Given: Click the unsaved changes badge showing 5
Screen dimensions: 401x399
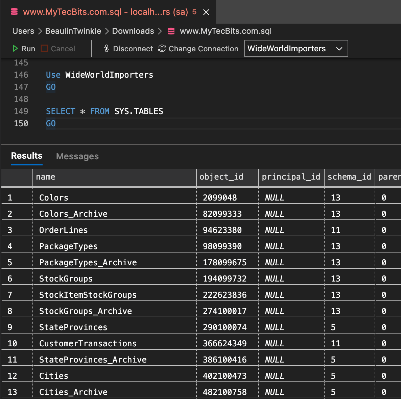Looking at the screenshot, I should pos(194,11).
